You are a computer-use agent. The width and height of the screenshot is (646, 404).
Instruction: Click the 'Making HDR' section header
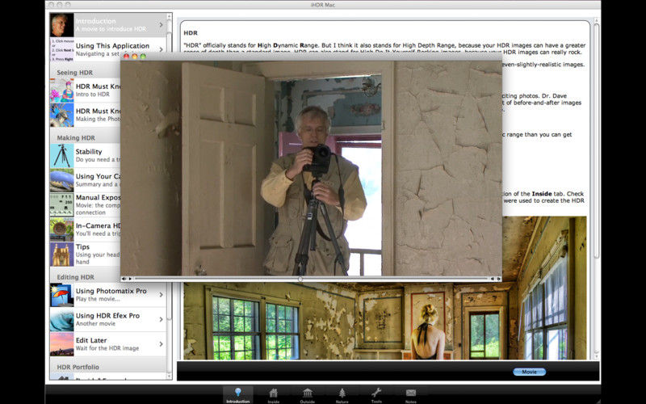point(76,137)
